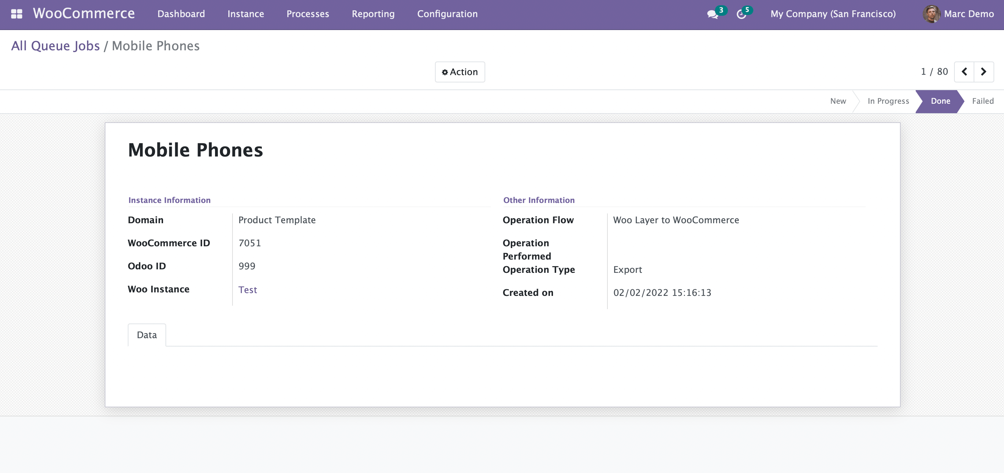
Task: Open the Instance menu
Action: [245, 14]
